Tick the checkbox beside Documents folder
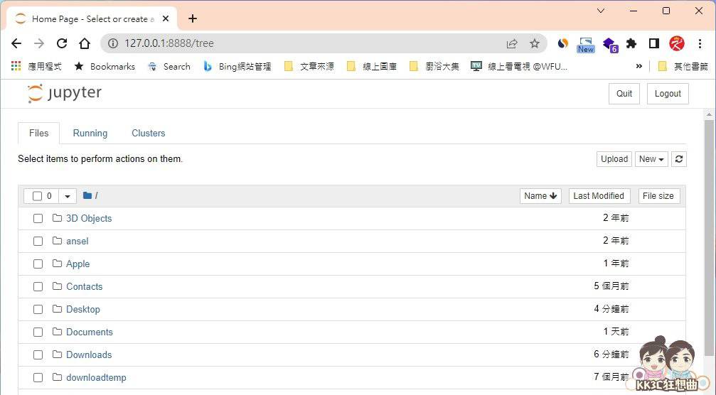Screen dimensions: 716x395 (x=38, y=332)
